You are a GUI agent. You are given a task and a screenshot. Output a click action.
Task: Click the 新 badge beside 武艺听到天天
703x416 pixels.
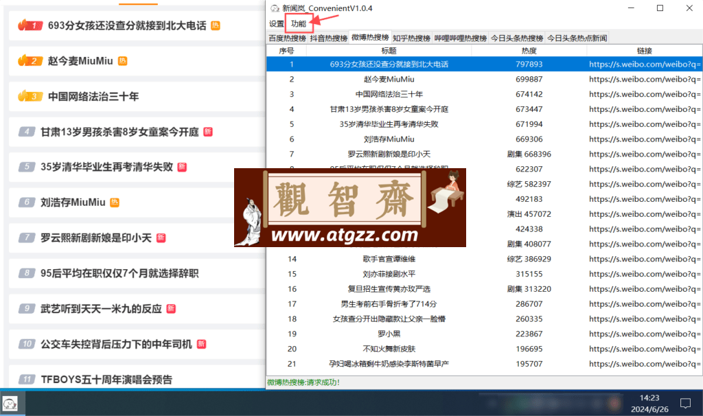click(171, 309)
